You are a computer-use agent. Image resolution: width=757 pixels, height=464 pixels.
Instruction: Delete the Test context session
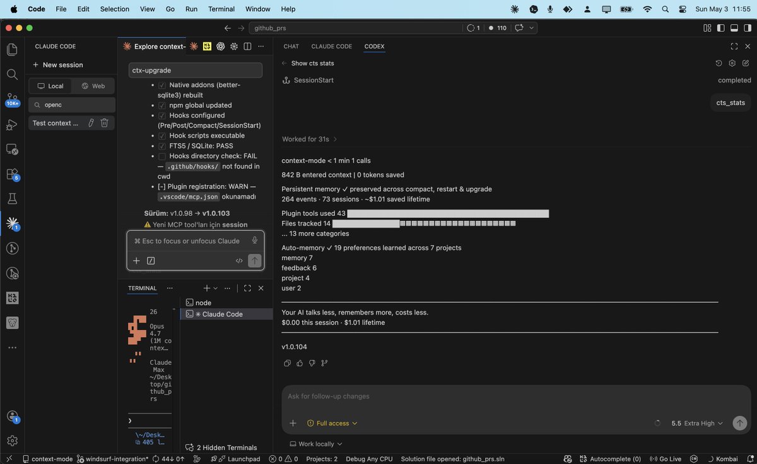[x=105, y=123]
